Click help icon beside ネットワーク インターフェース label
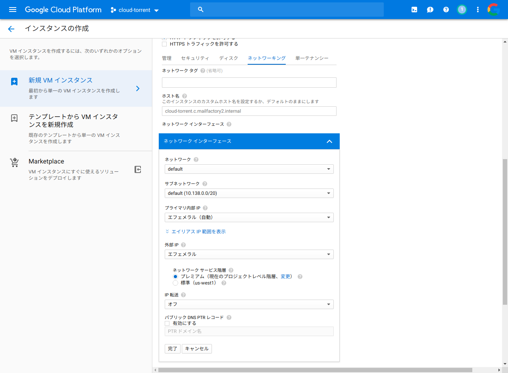Viewport: 508px width, 373px height. (x=229, y=124)
